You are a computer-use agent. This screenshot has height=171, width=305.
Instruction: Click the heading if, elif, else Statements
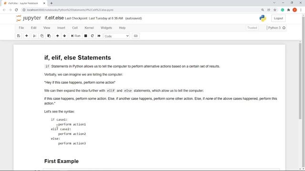pyautogui.click(x=78, y=58)
